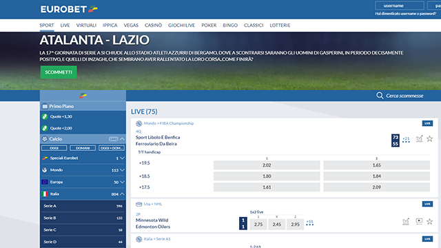The height and width of the screenshot is (248, 441).
Task: Expand the Europa category
Action: pos(122,182)
